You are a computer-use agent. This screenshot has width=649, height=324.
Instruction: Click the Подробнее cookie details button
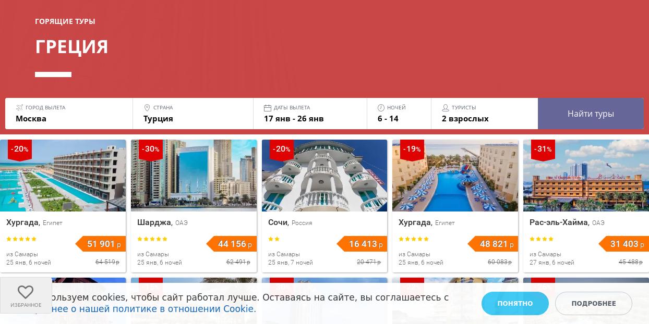(x=594, y=304)
